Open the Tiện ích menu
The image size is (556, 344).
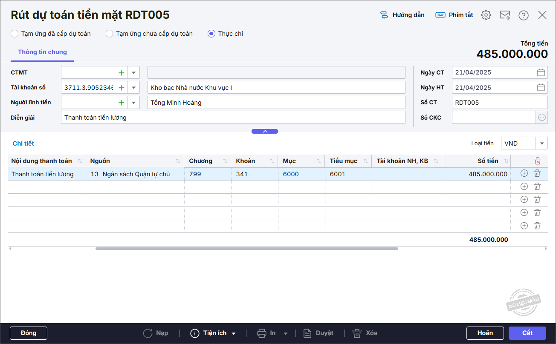click(213, 333)
